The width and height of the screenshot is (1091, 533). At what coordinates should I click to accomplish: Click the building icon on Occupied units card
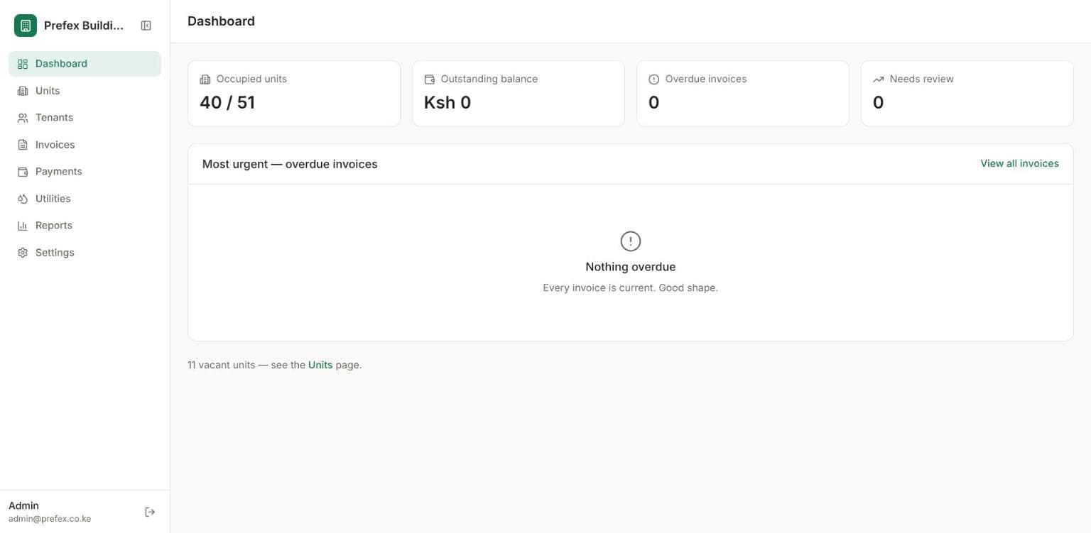205,79
